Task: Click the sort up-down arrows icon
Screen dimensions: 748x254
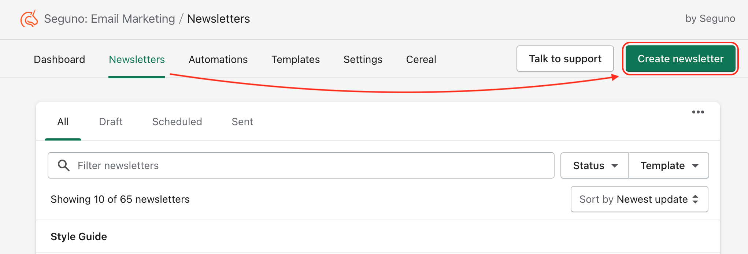Action: [x=695, y=199]
